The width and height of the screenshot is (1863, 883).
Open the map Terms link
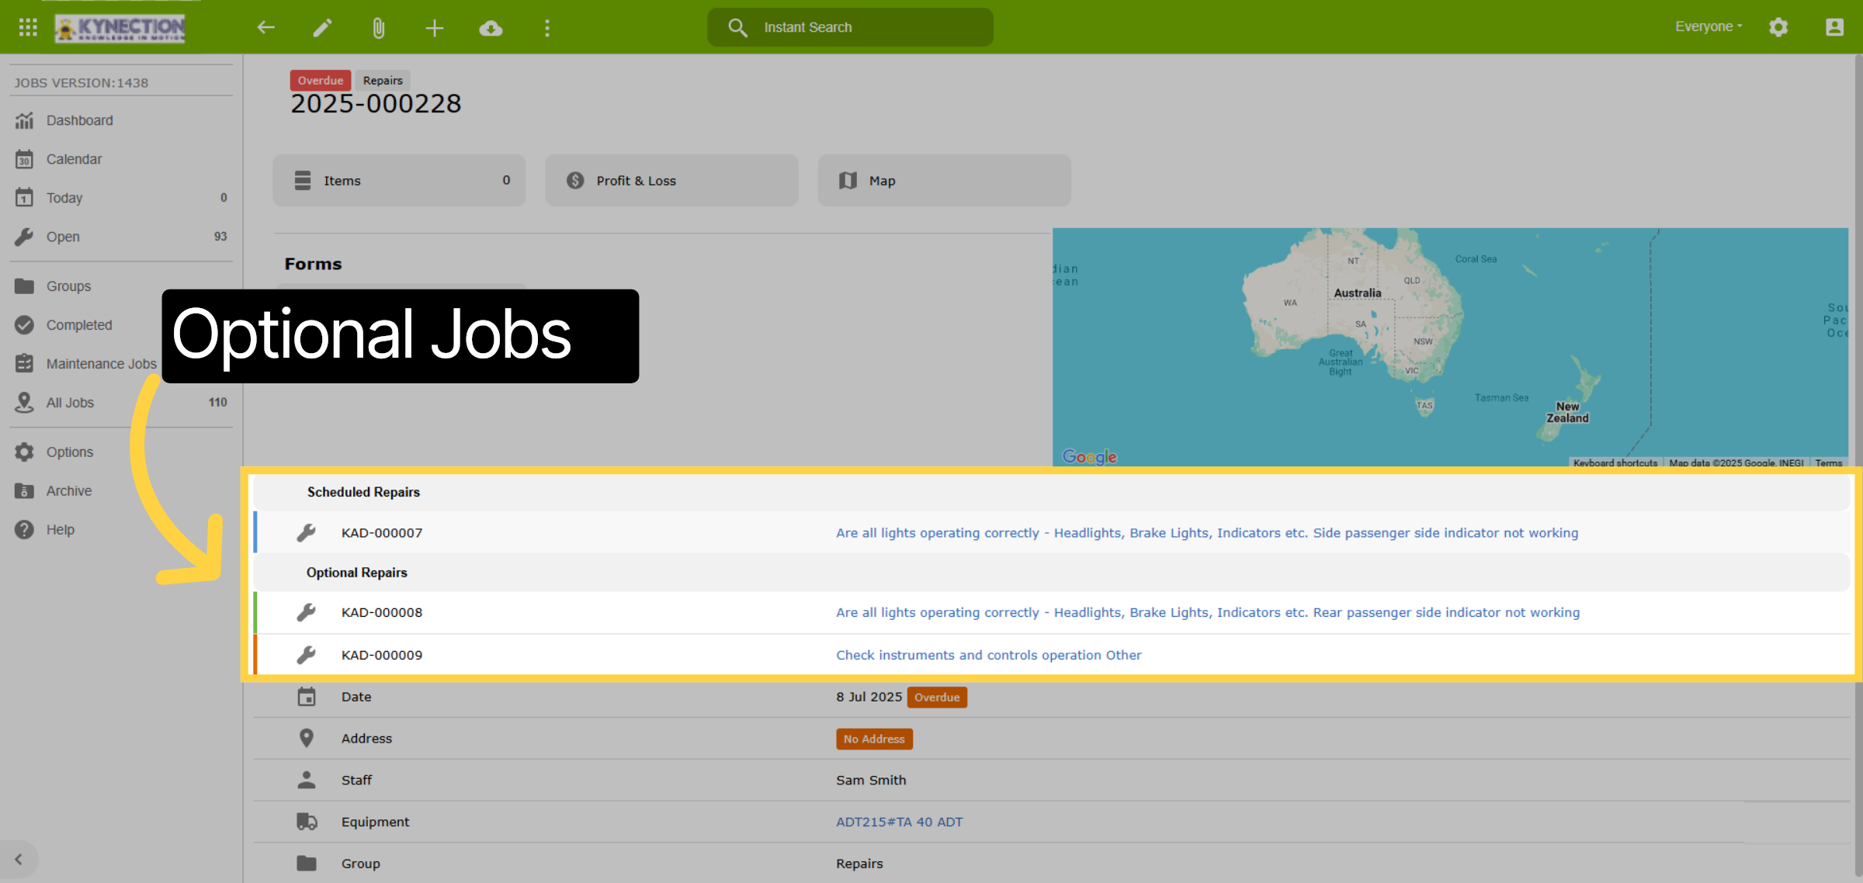1828,463
